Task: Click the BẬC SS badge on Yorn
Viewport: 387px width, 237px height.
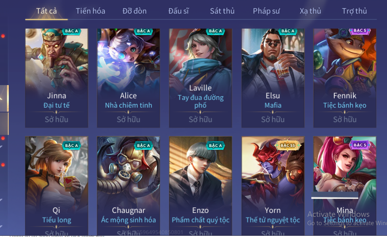Action: 287,145
